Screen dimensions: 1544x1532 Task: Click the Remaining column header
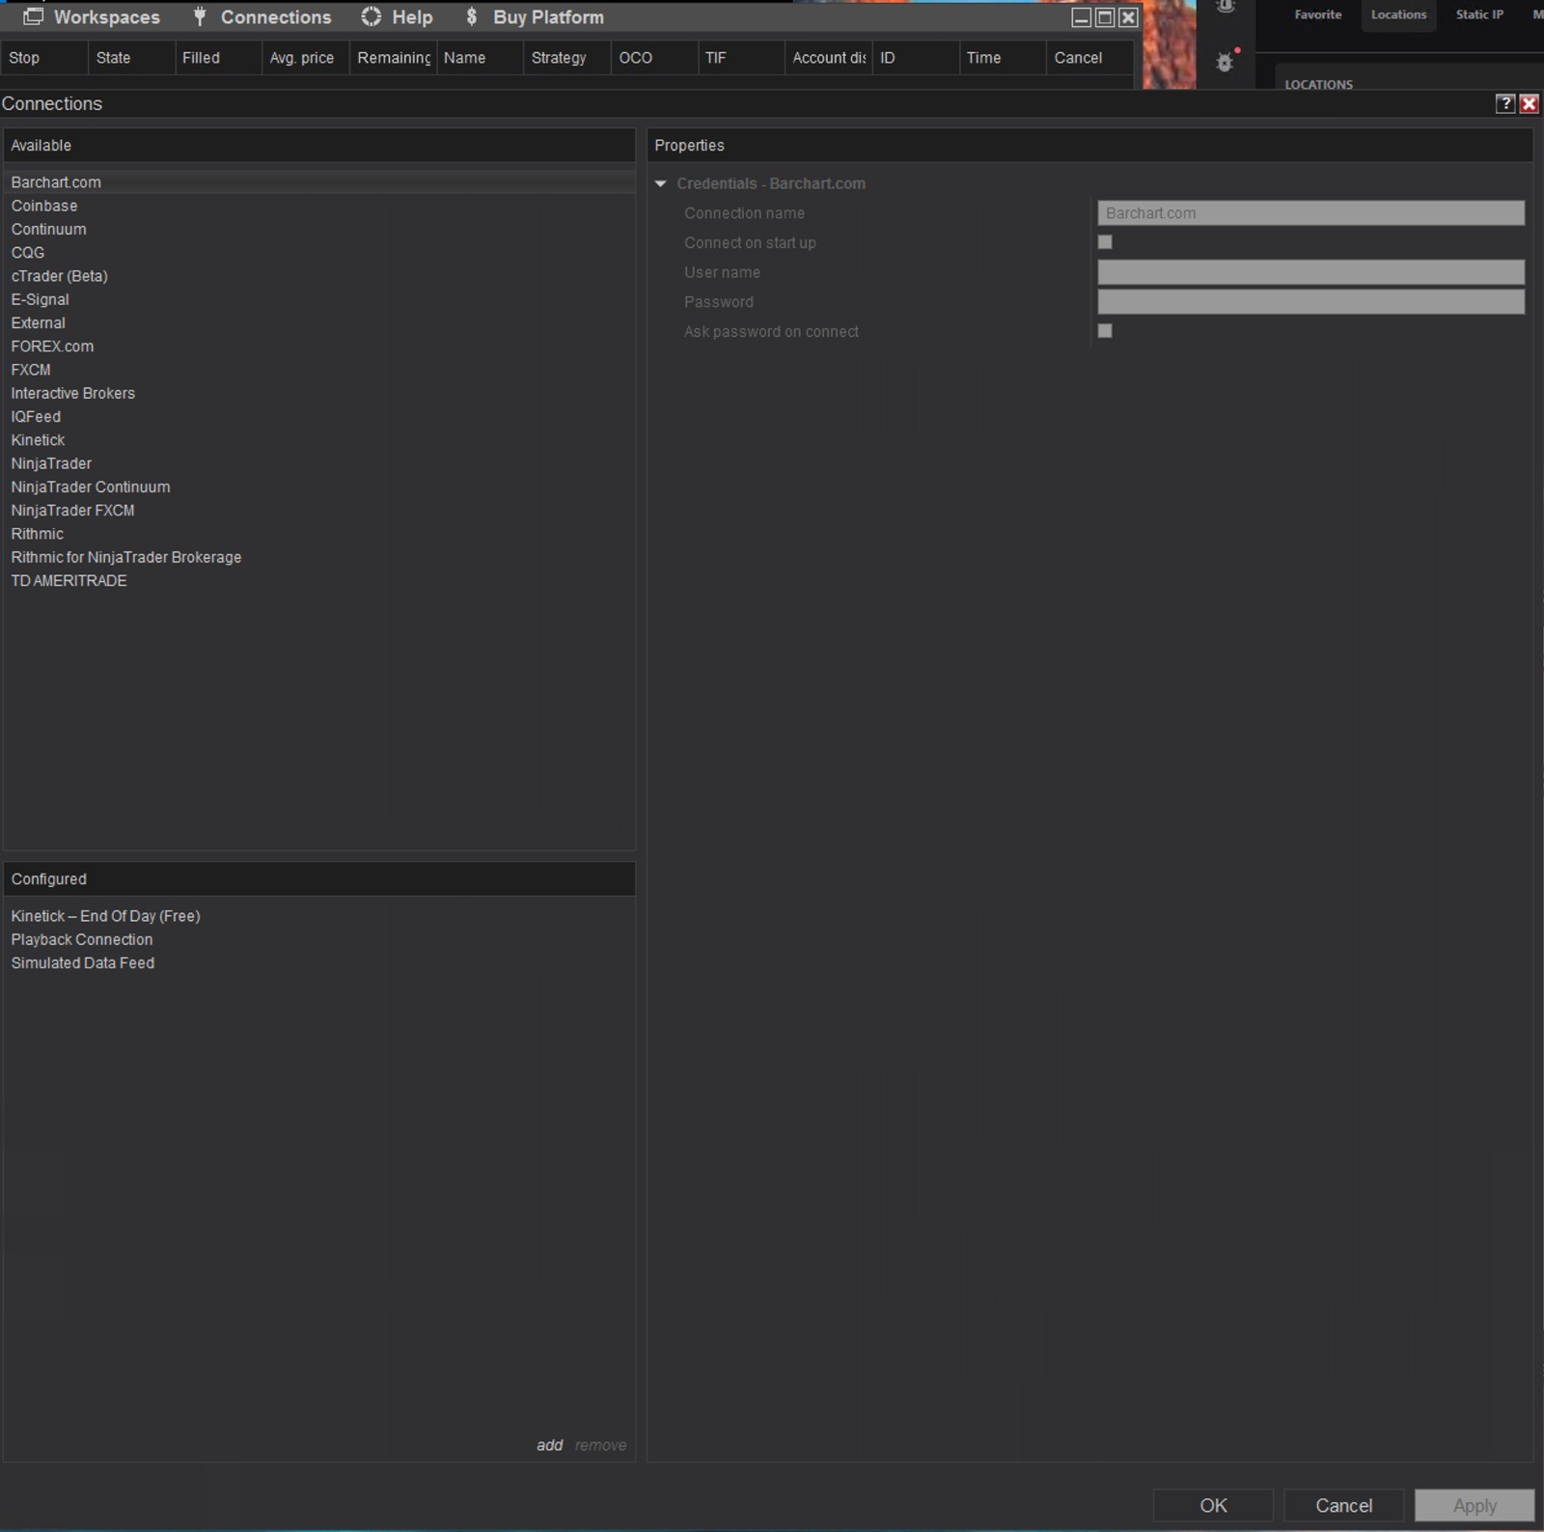[x=394, y=58]
